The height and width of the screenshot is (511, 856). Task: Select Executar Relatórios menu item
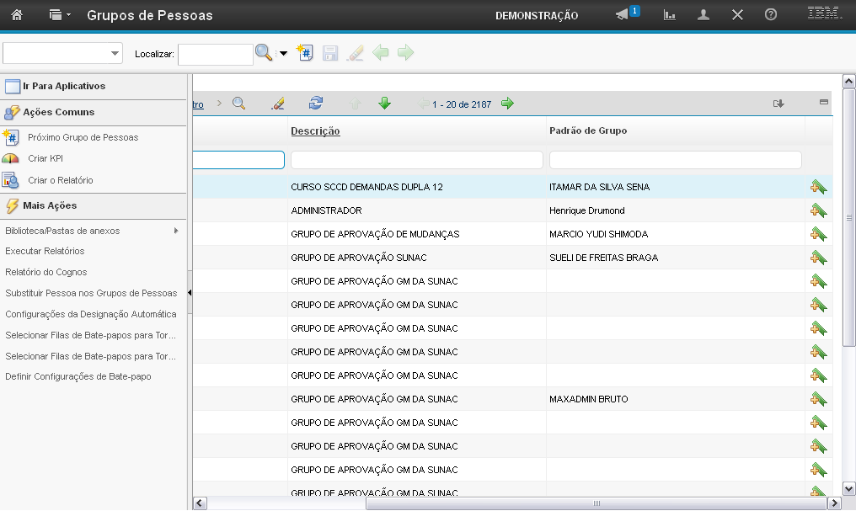pyautogui.click(x=45, y=251)
